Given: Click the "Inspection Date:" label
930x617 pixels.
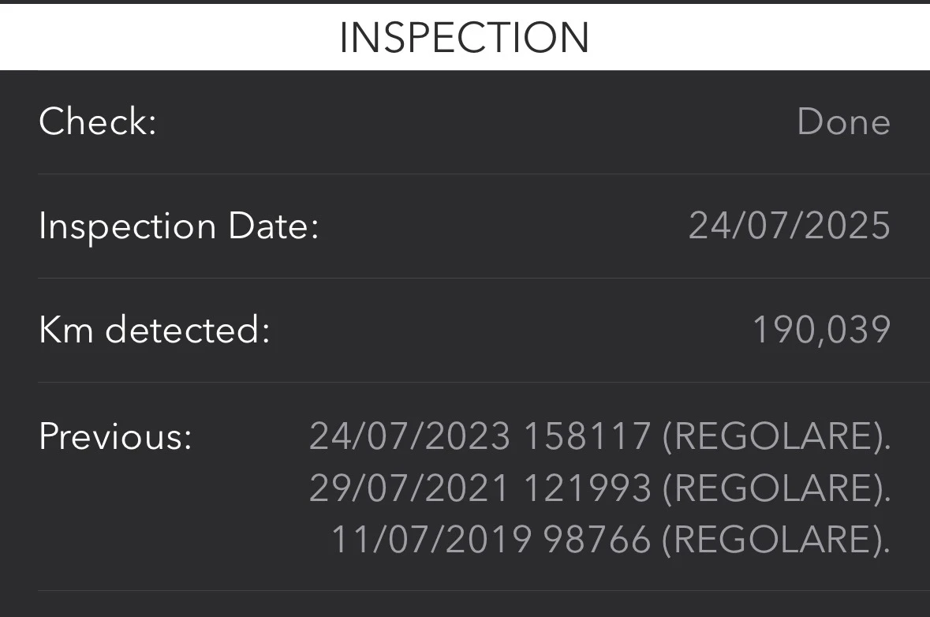Looking at the screenshot, I should pos(178,226).
